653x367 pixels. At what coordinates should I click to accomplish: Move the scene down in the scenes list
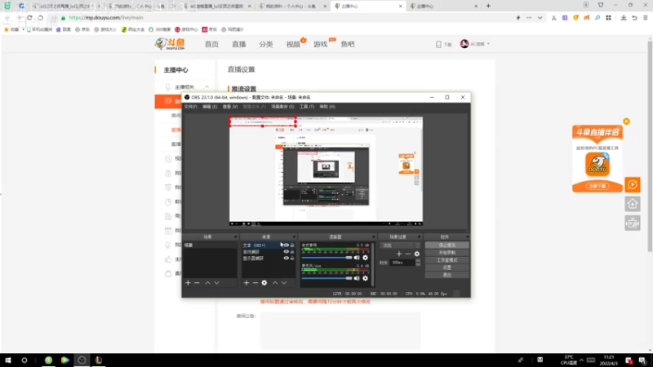[216, 283]
